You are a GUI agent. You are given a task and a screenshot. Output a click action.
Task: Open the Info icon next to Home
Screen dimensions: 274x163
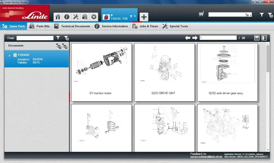click(67, 17)
